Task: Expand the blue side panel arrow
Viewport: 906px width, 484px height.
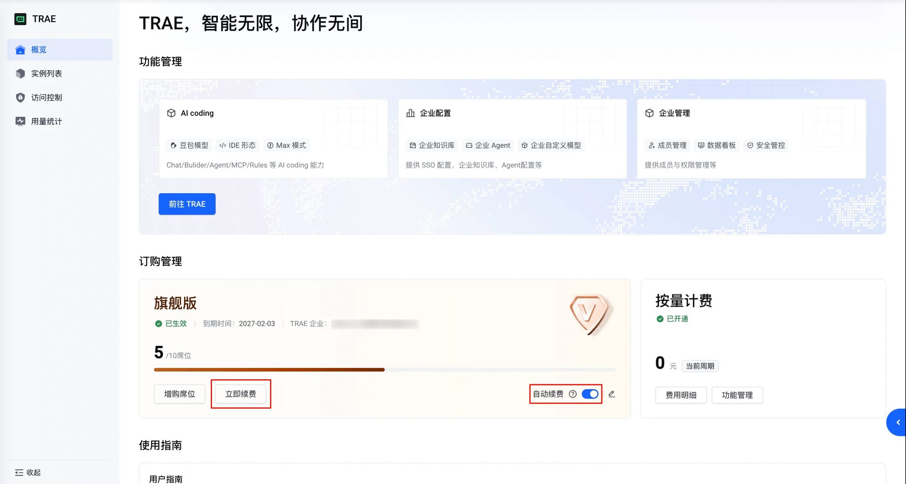Action: click(897, 422)
